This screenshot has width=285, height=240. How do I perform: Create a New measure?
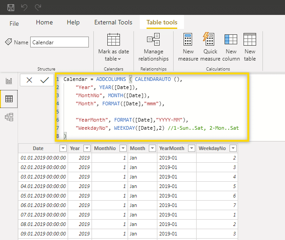188,47
